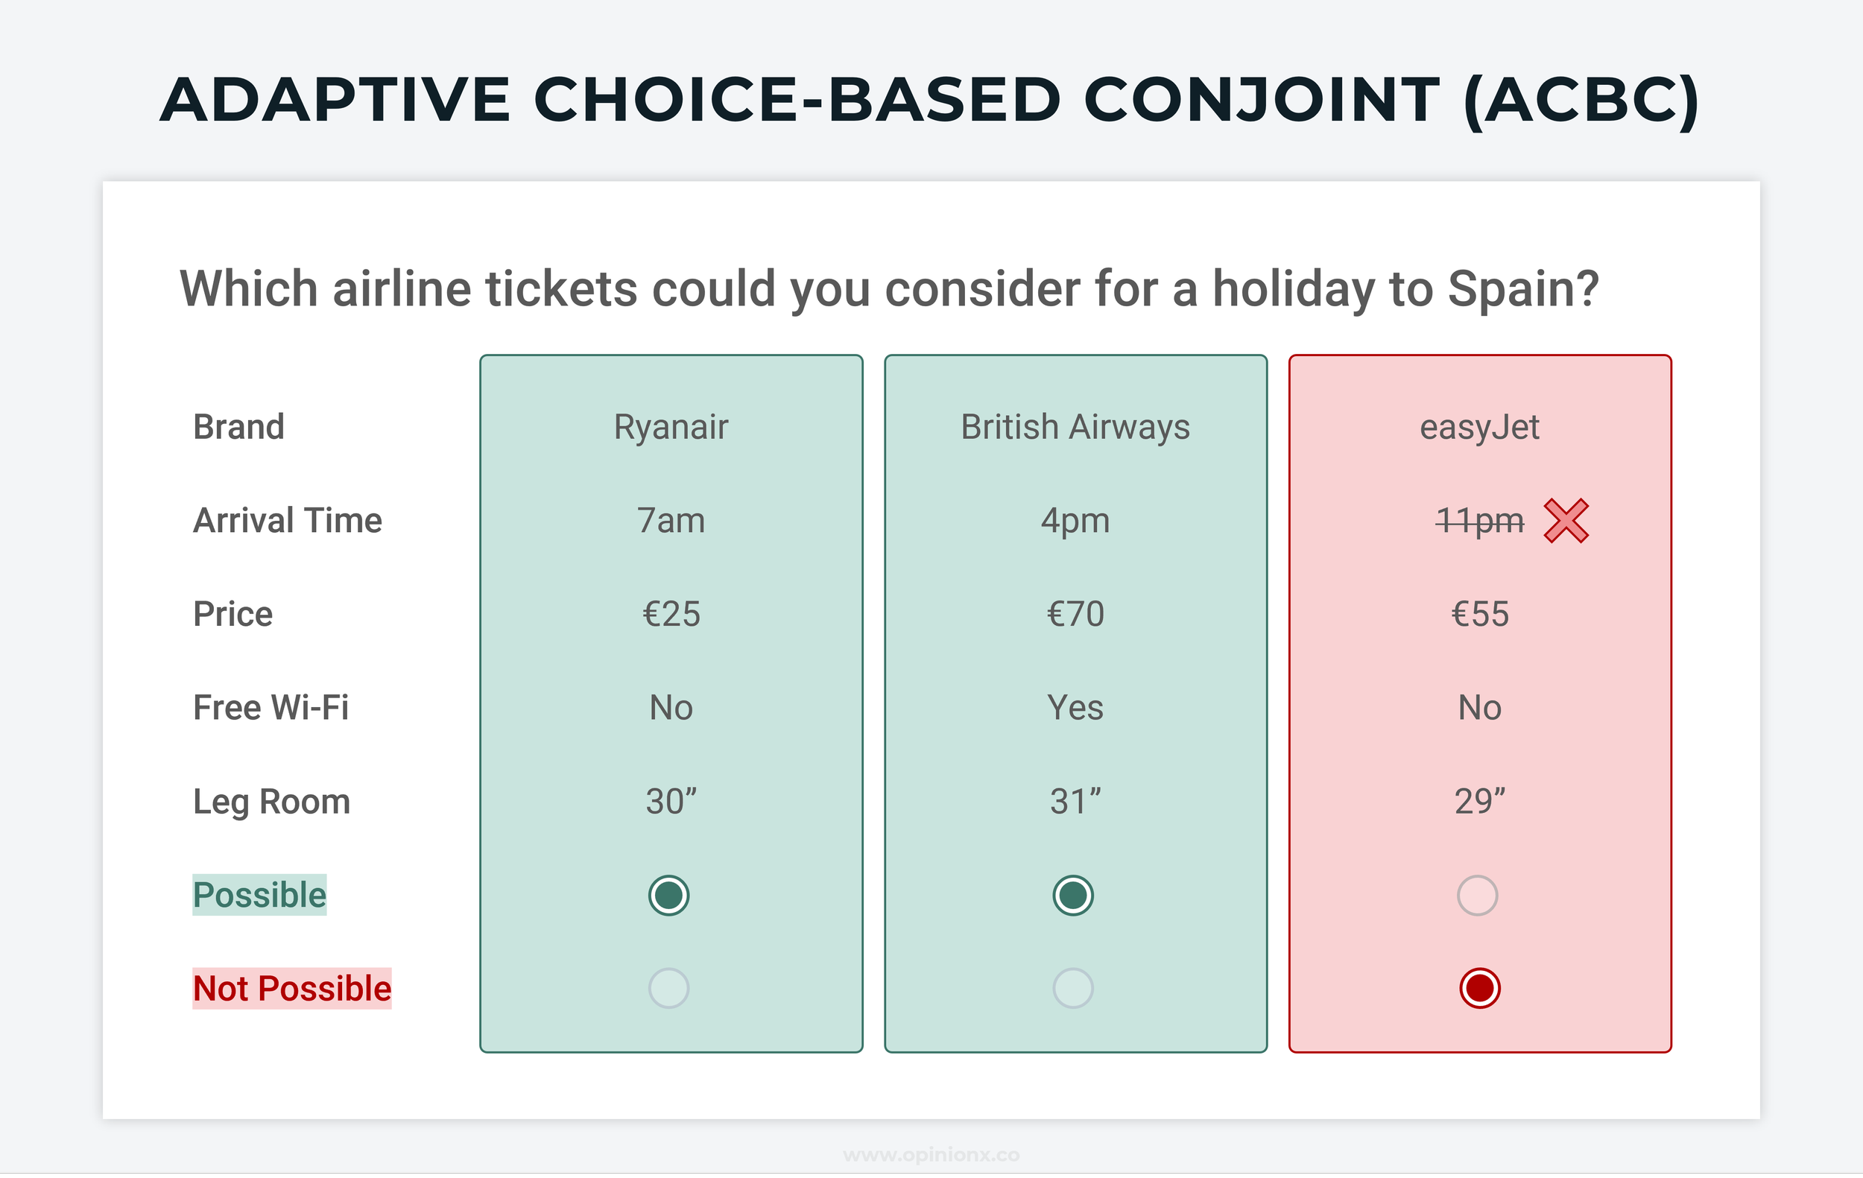The image size is (1863, 1178).
Task: Select Possible for the easyJet ticket
Action: [x=1477, y=895]
